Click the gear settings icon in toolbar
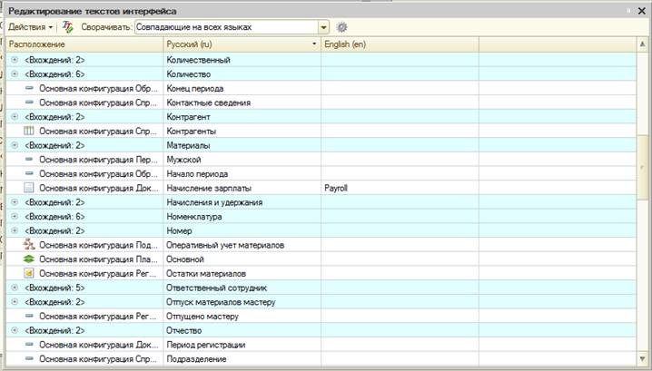 (341, 27)
